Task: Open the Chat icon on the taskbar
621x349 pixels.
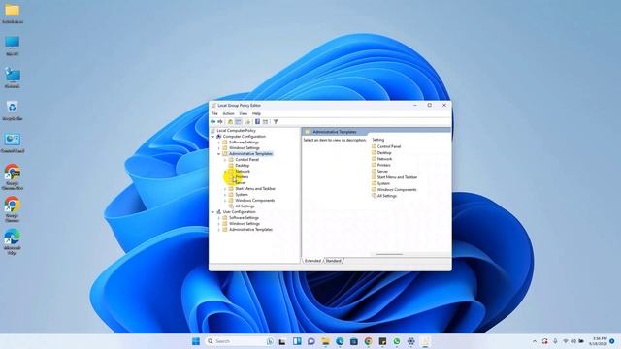Action: 311,341
